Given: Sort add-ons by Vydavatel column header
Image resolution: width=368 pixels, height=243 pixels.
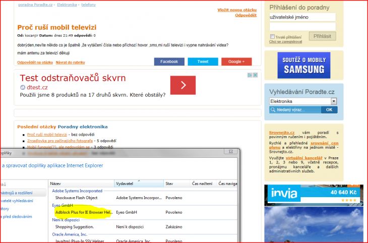Looking at the screenshot, I should (139, 184).
